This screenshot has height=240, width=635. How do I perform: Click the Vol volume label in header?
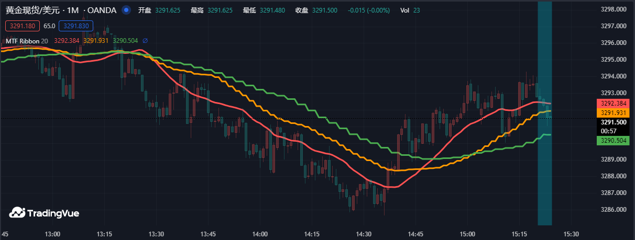click(404, 10)
